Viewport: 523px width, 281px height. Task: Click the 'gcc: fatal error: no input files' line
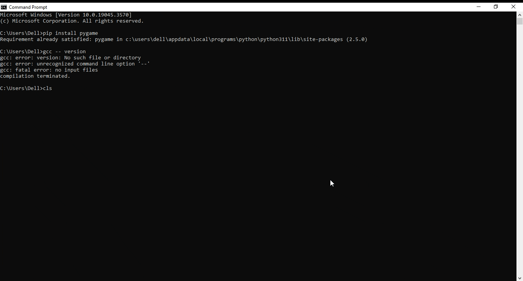(x=49, y=70)
